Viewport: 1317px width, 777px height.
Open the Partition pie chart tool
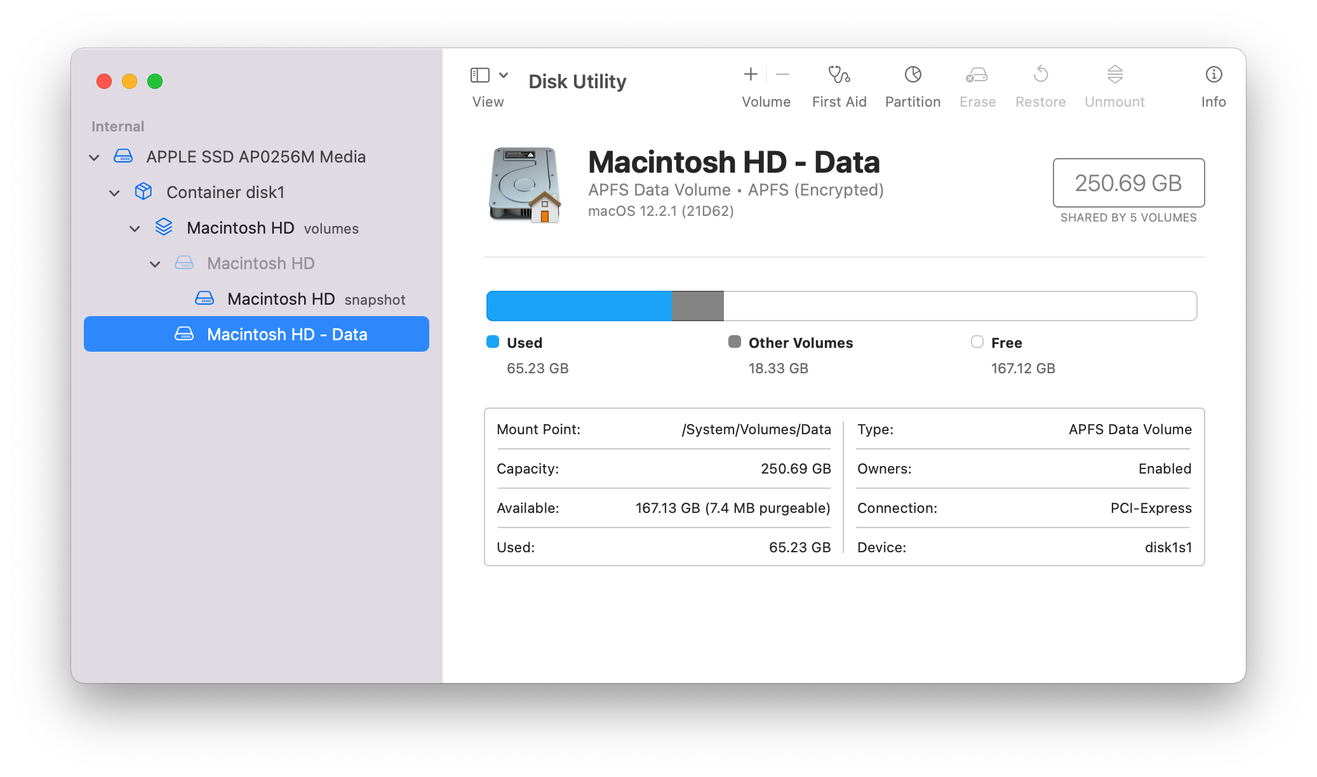pyautogui.click(x=913, y=75)
